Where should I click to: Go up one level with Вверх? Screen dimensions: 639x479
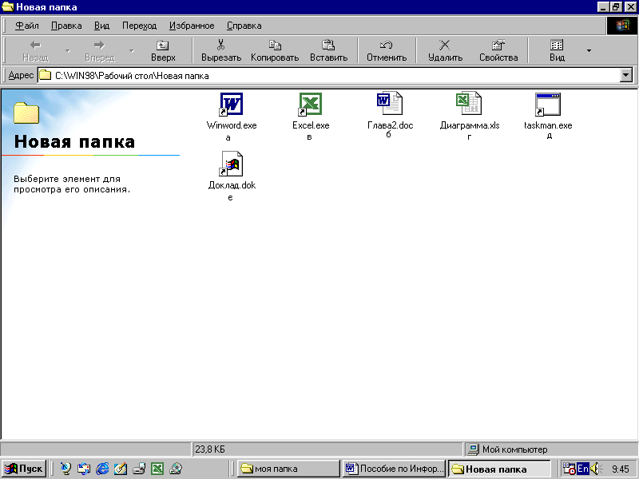pos(163,50)
